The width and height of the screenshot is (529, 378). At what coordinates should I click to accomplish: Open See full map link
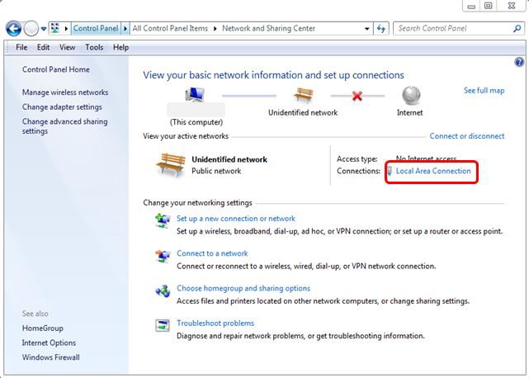pos(484,91)
